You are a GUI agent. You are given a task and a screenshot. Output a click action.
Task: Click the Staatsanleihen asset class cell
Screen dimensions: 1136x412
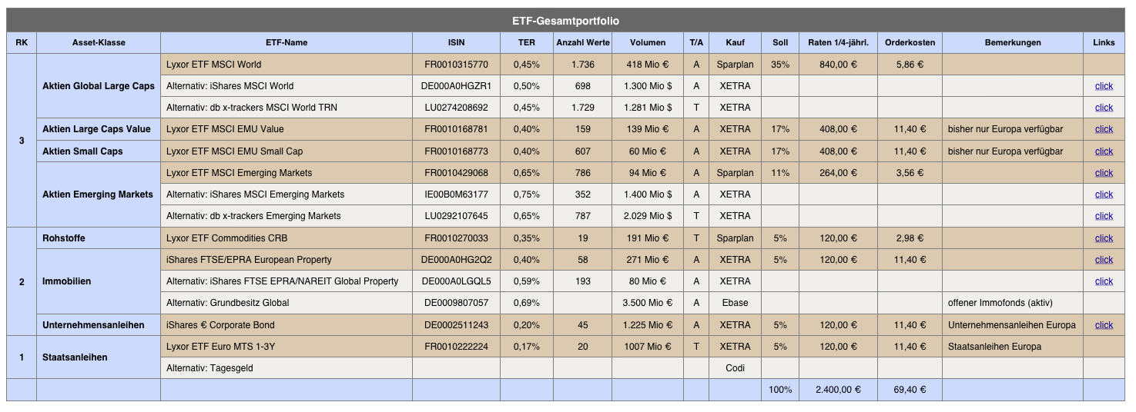pyautogui.click(x=75, y=357)
